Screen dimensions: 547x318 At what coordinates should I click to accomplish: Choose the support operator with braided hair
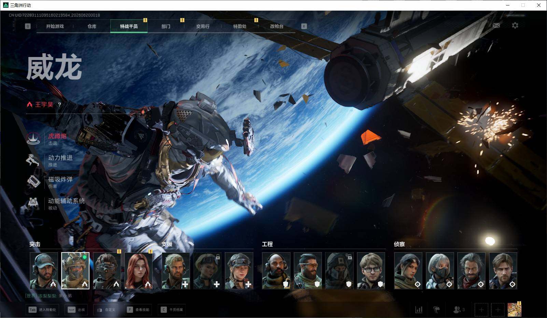(239, 271)
